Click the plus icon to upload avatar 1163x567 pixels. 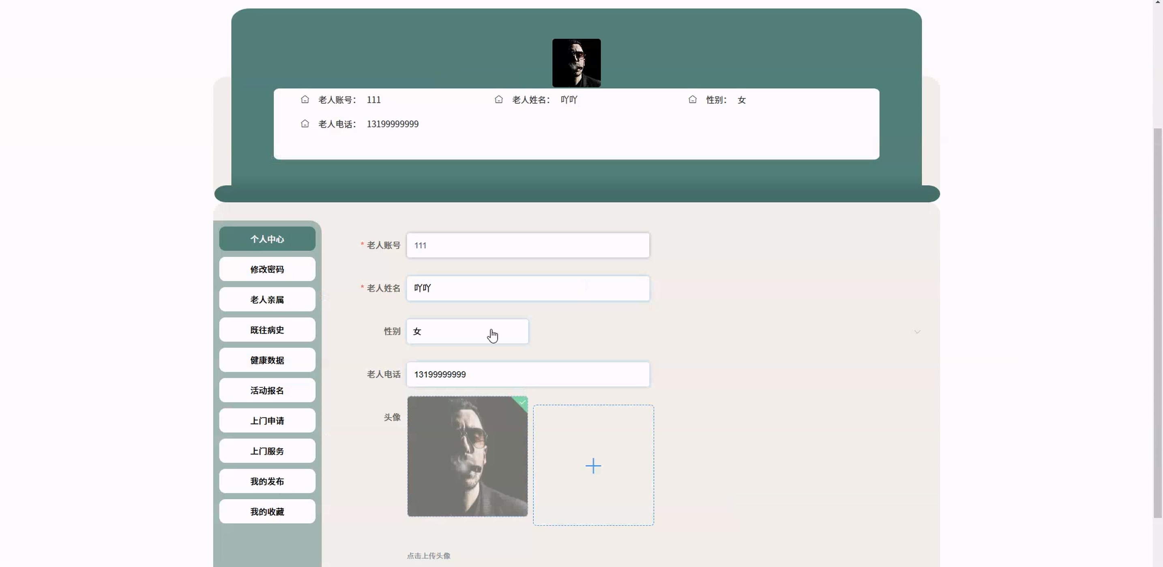coord(593,466)
